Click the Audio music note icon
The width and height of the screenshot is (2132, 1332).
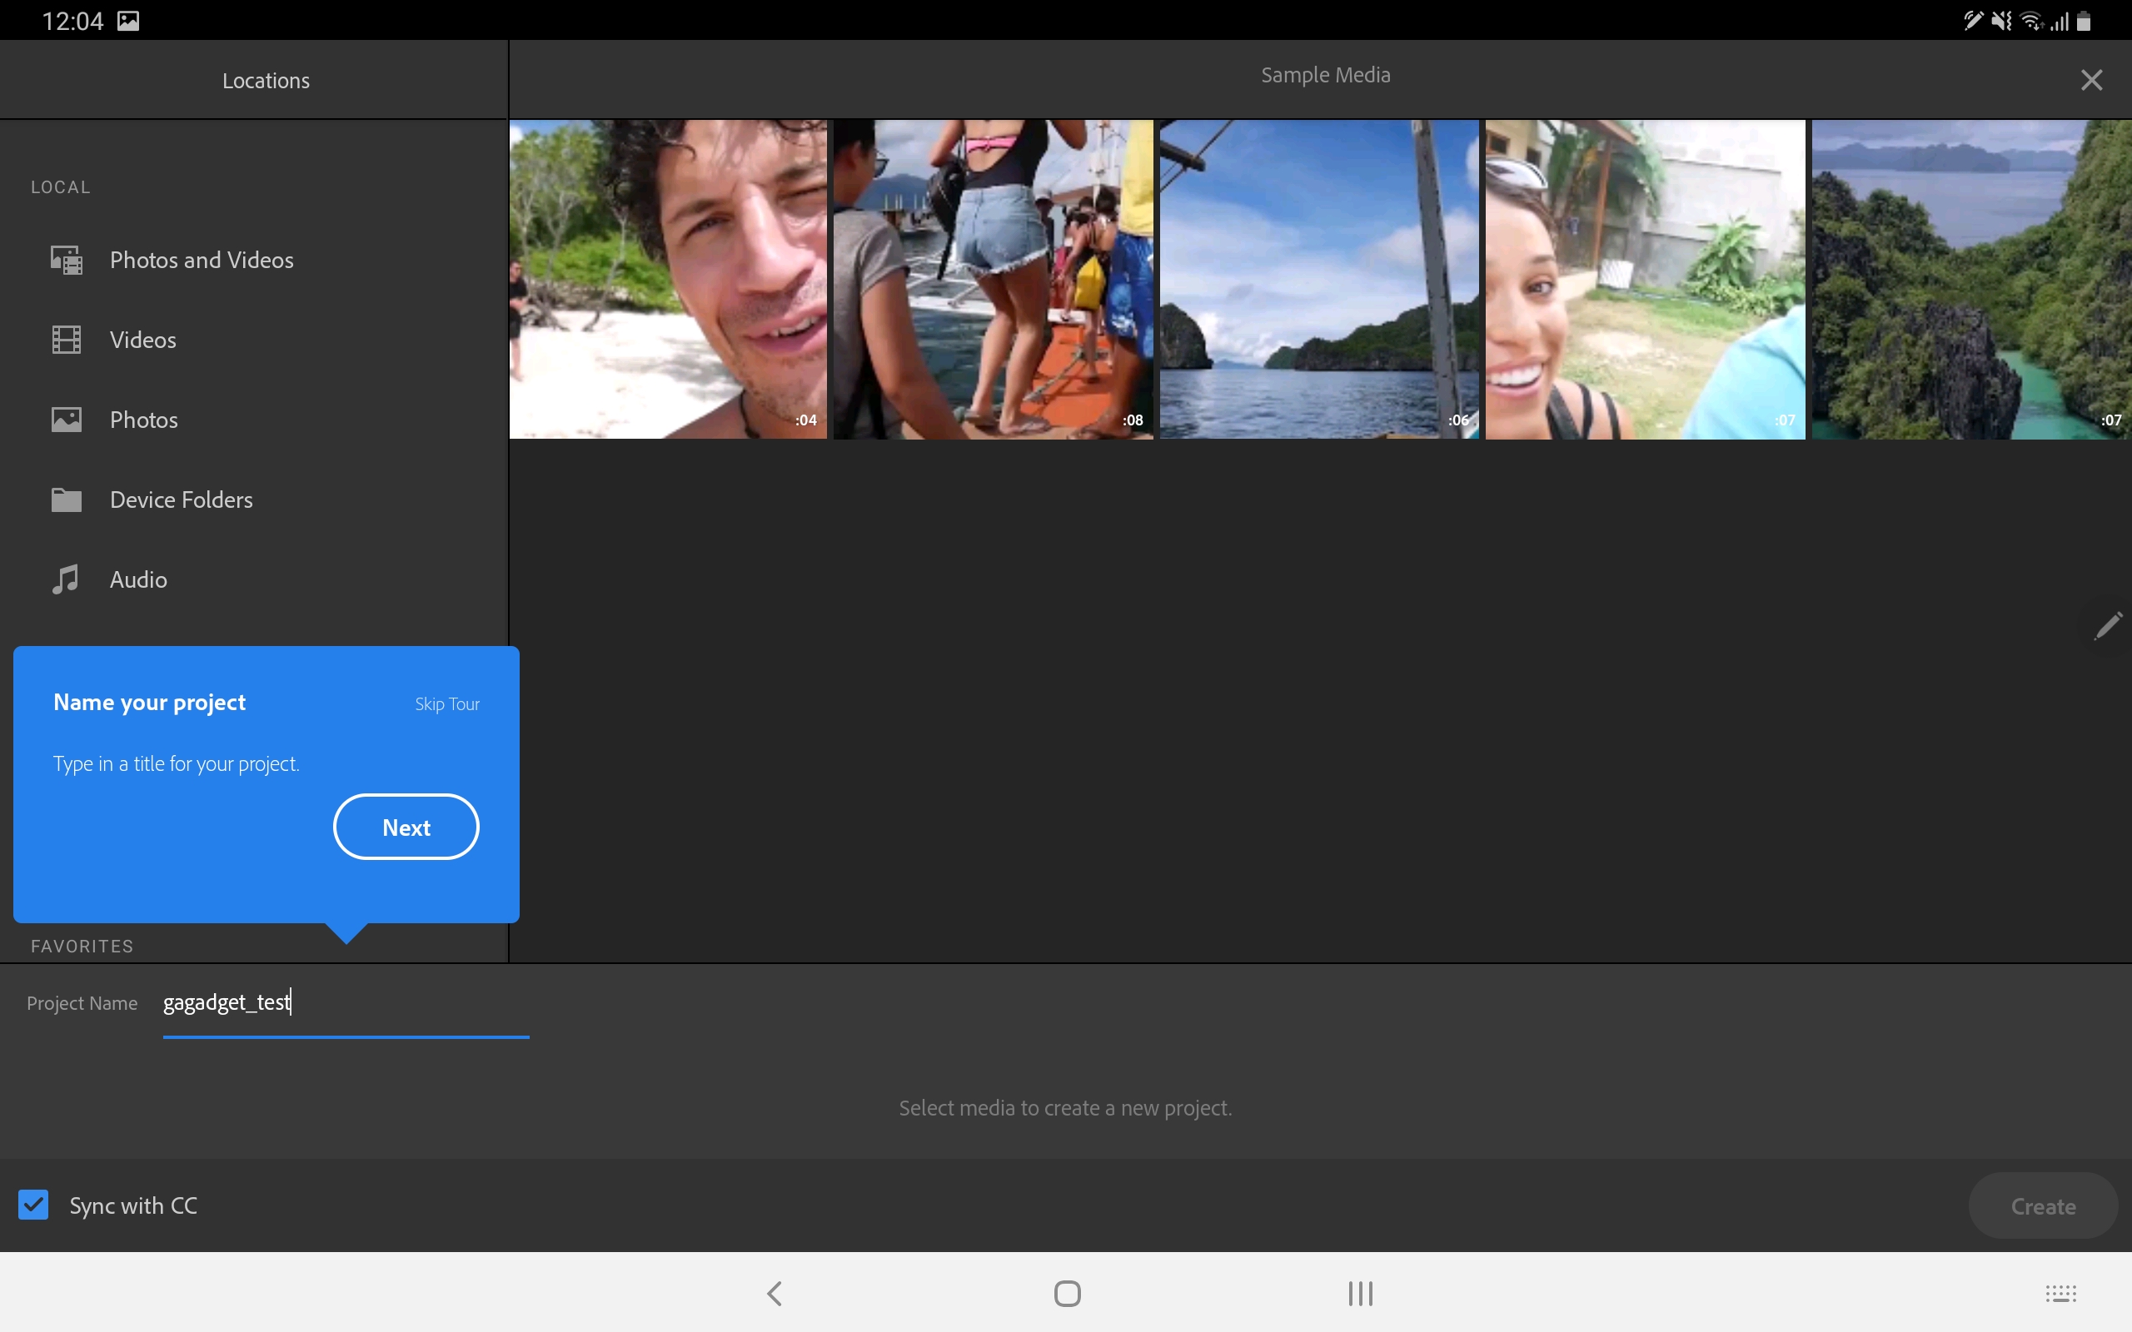click(66, 579)
